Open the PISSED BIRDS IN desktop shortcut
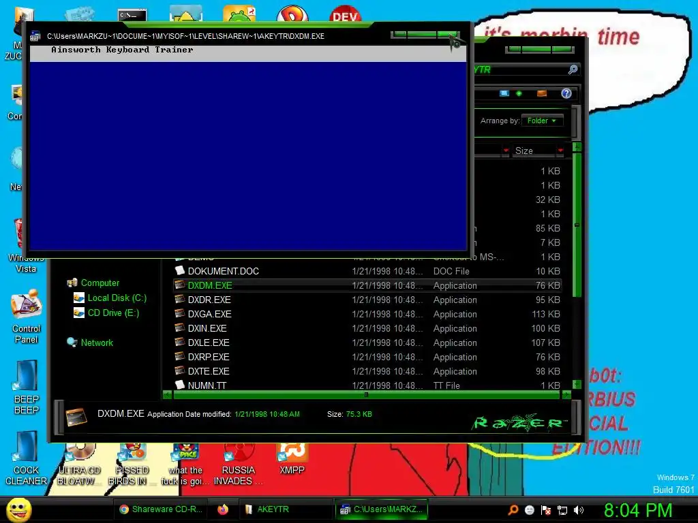The image size is (698, 523). (132, 465)
